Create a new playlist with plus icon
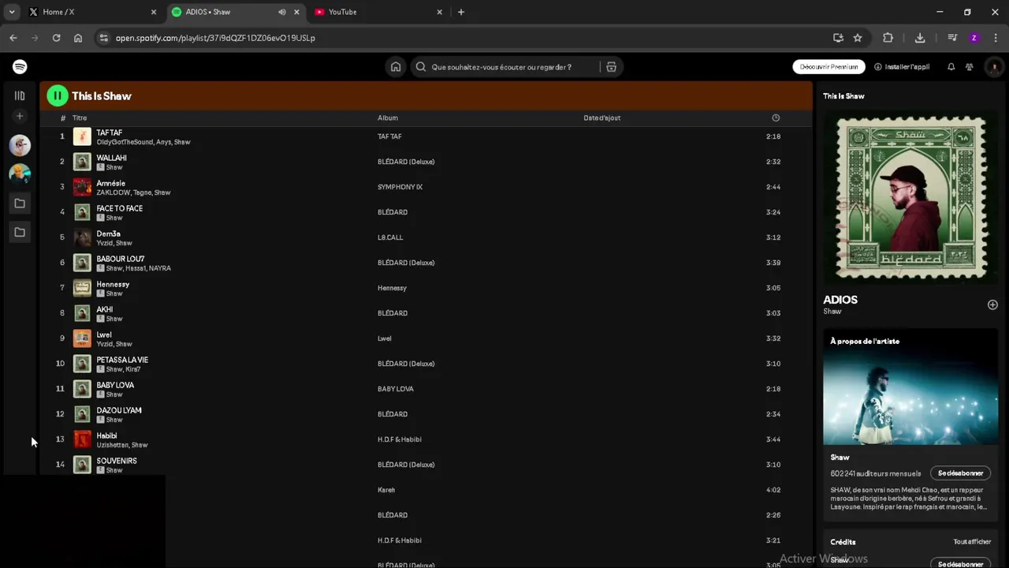This screenshot has width=1009, height=568. 20,117
